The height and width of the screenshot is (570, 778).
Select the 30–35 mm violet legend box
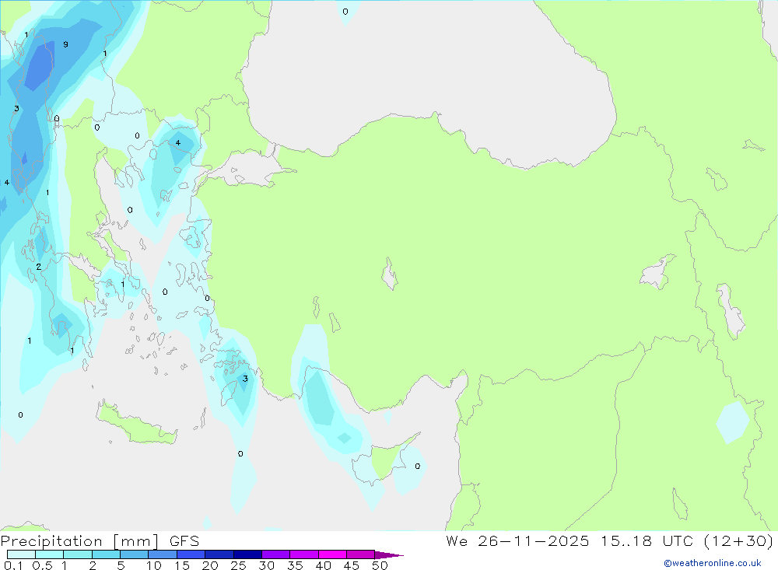click(276, 554)
